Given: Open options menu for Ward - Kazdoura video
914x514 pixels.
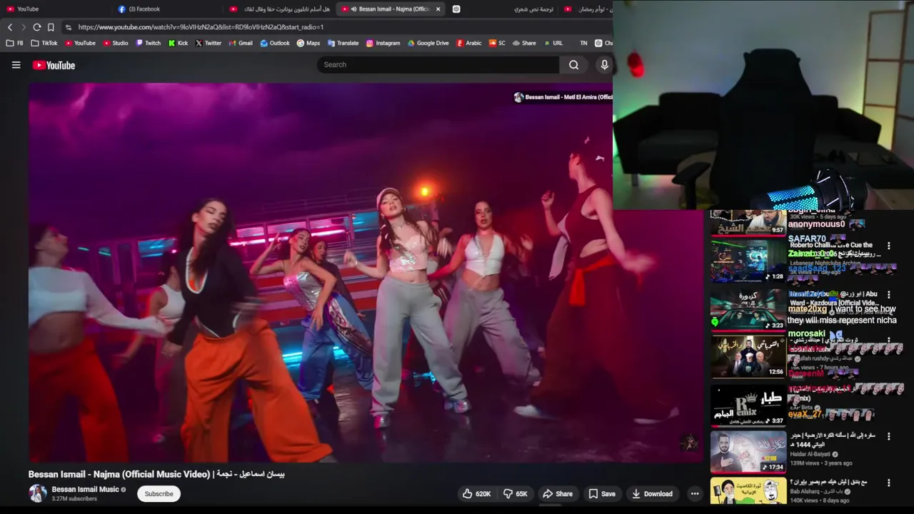Looking at the screenshot, I should pos(889,294).
